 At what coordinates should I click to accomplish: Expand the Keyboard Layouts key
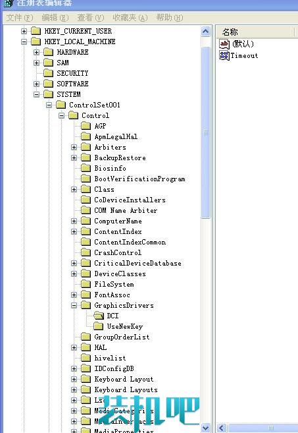pos(74,390)
